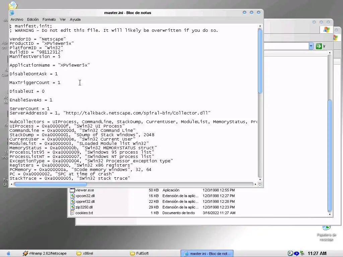Click the first round system tray icon
The width and height of the screenshot is (343, 257).
click(x=290, y=253)
